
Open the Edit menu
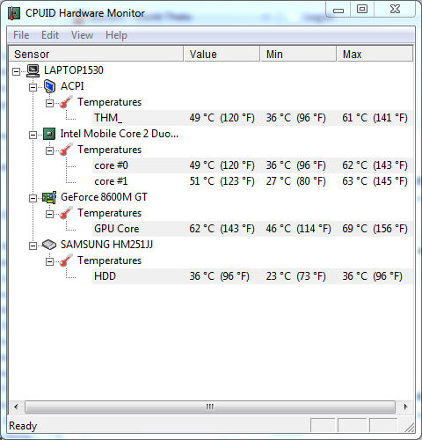point(50,35)
